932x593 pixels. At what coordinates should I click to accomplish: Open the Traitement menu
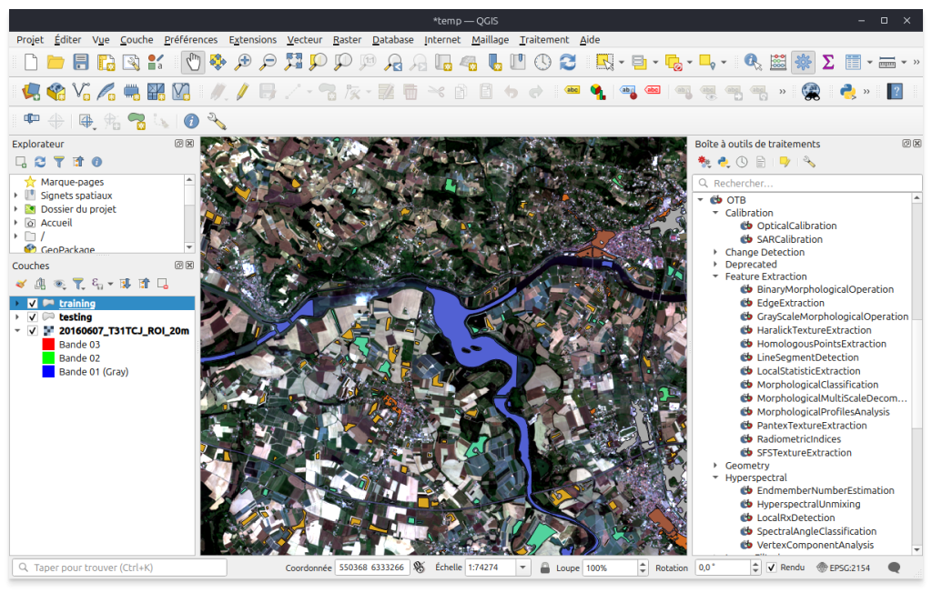click(543, 40)
